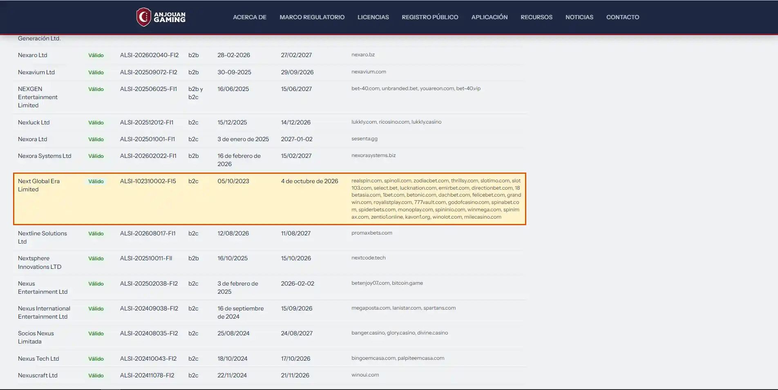Click the nexorasystems.biz domain

373,155
